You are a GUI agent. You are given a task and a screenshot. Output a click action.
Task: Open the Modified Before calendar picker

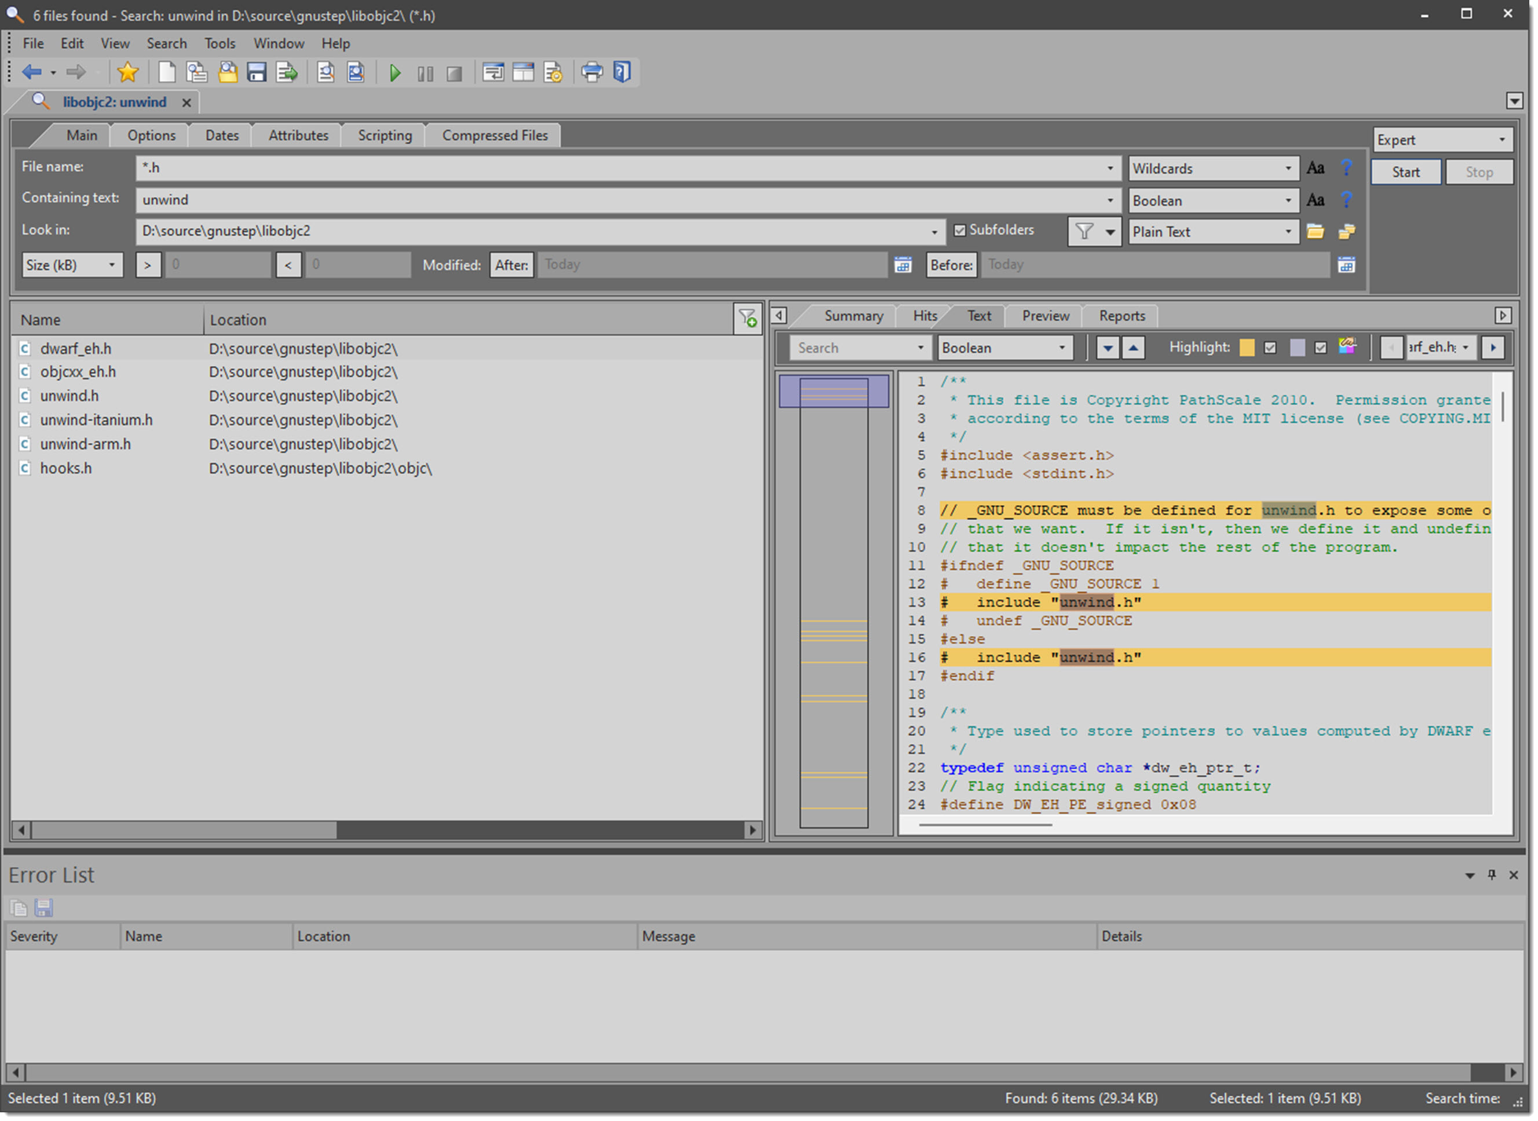click(1347, 265)
